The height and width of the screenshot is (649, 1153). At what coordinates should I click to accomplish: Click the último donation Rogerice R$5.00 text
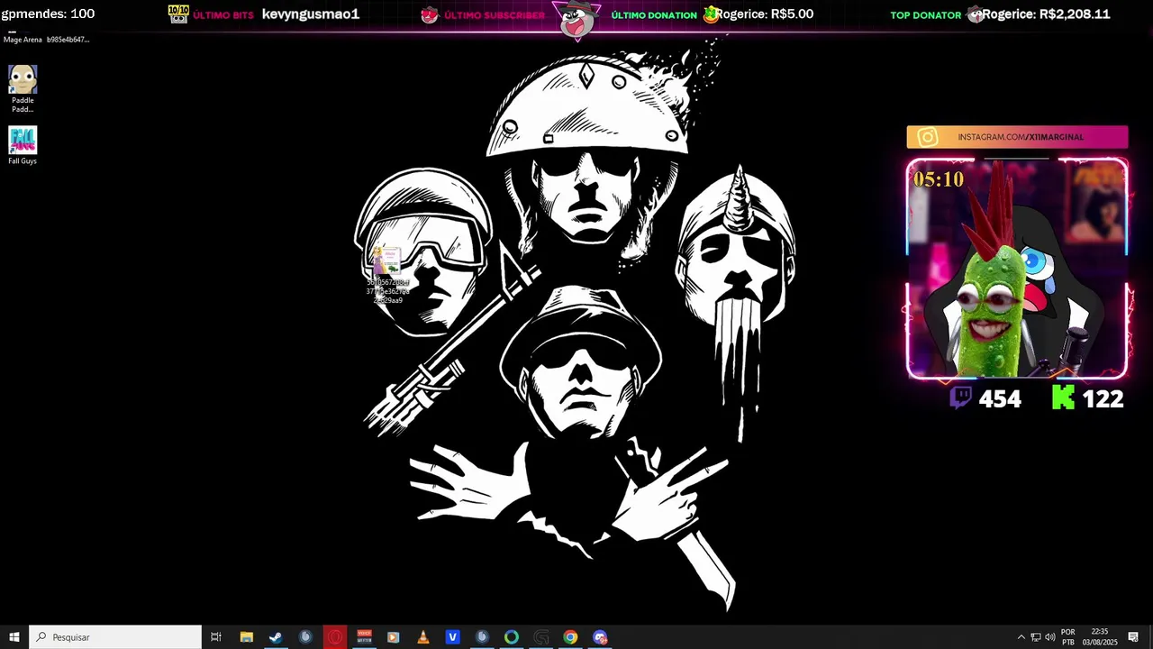tap(765, 14)
